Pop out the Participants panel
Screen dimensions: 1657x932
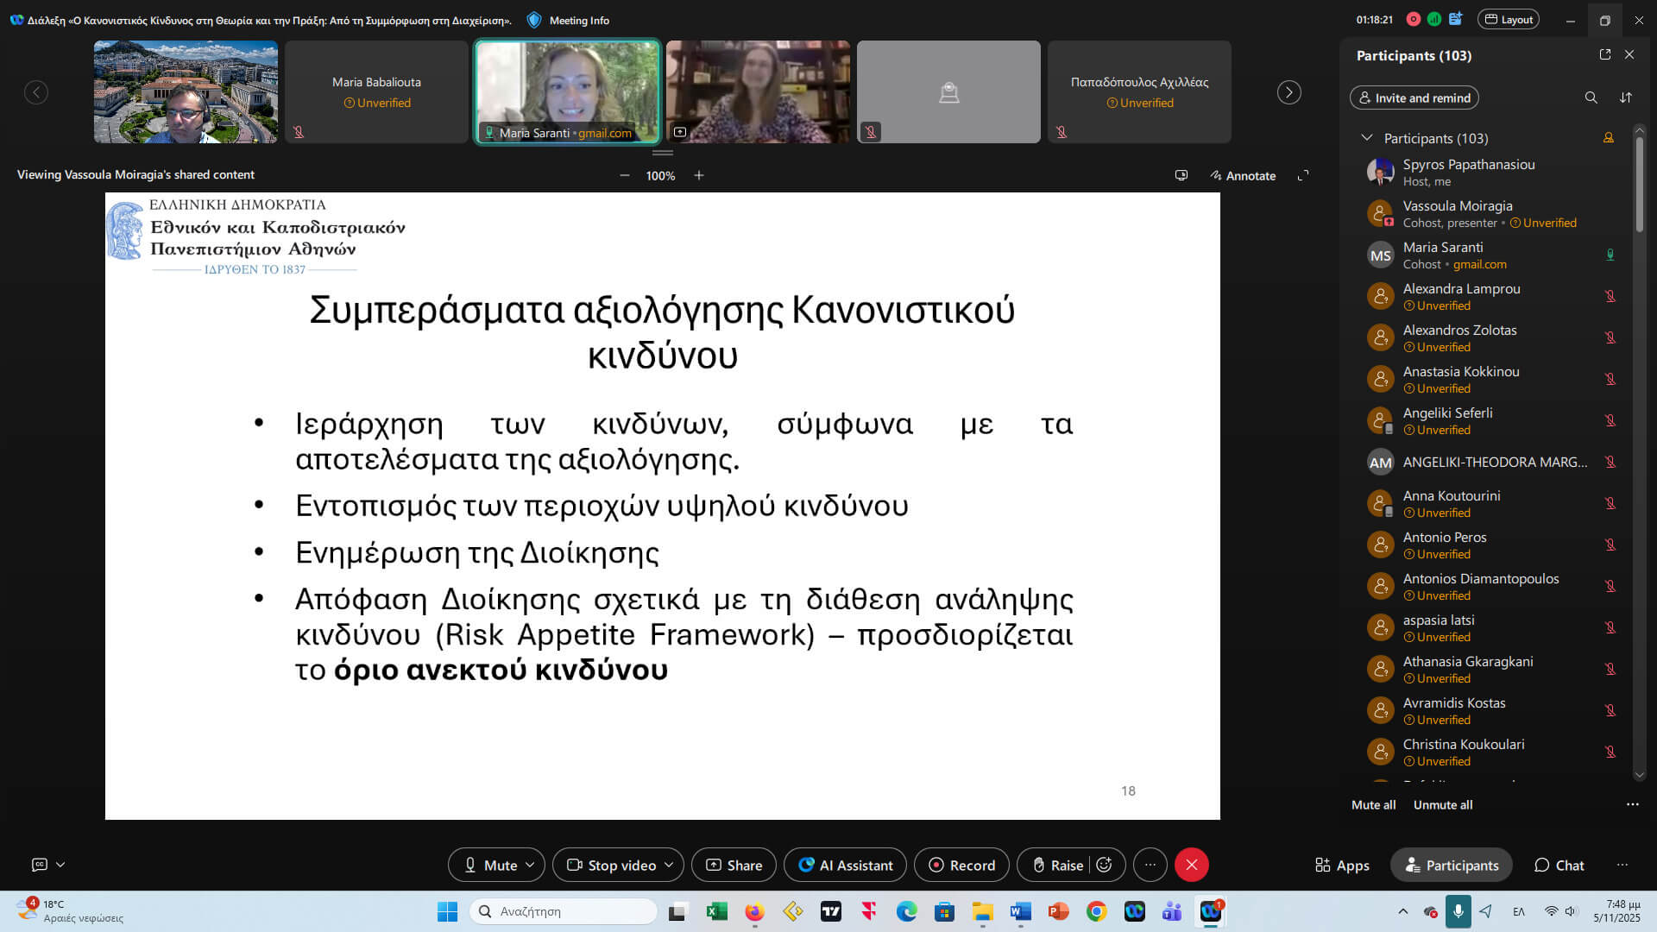click(1605, 54)
